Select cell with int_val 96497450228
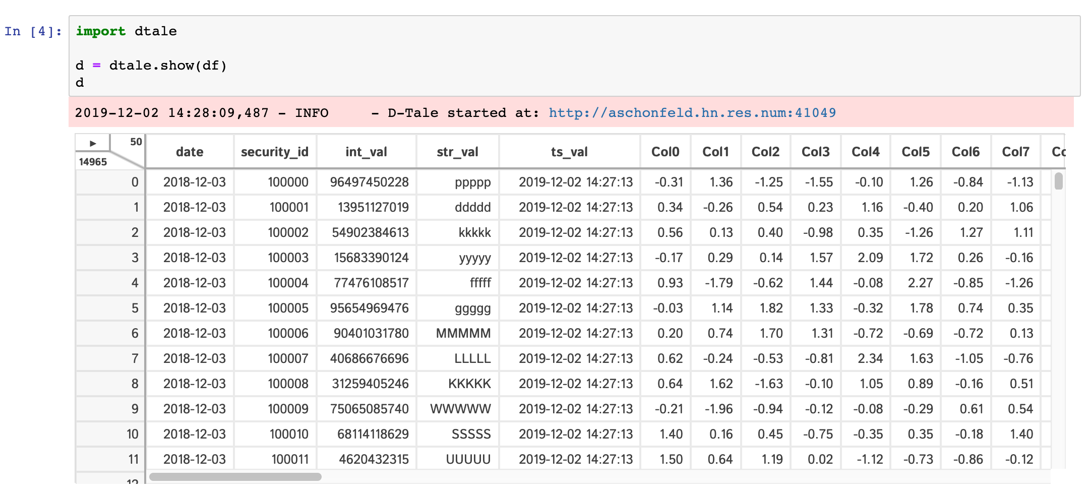This screenshot has width=1090, height=496. 369,182
